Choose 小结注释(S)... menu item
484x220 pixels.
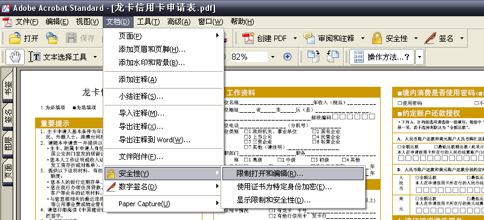coord(163,96)
